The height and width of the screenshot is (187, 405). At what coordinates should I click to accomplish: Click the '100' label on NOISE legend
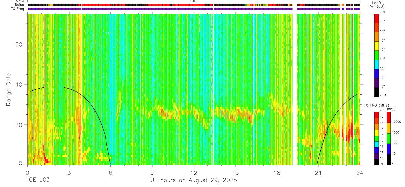click(x=395, y=143)
